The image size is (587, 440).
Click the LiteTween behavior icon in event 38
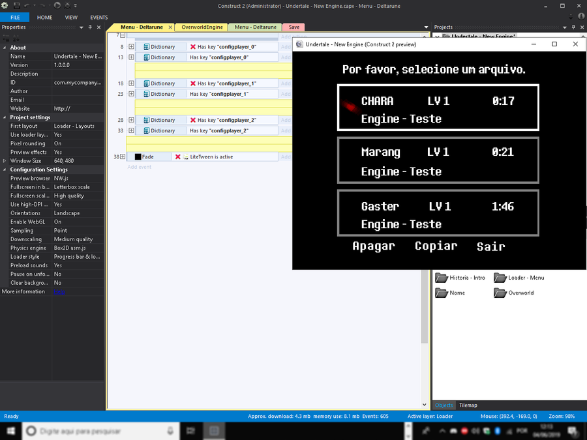186,156
